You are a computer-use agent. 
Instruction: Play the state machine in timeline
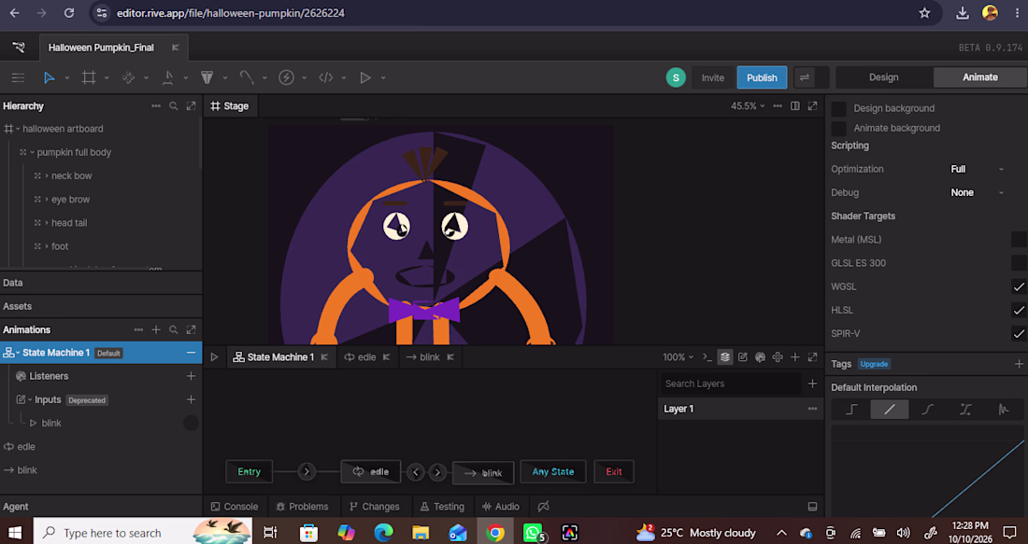click(x=214, y=357)
